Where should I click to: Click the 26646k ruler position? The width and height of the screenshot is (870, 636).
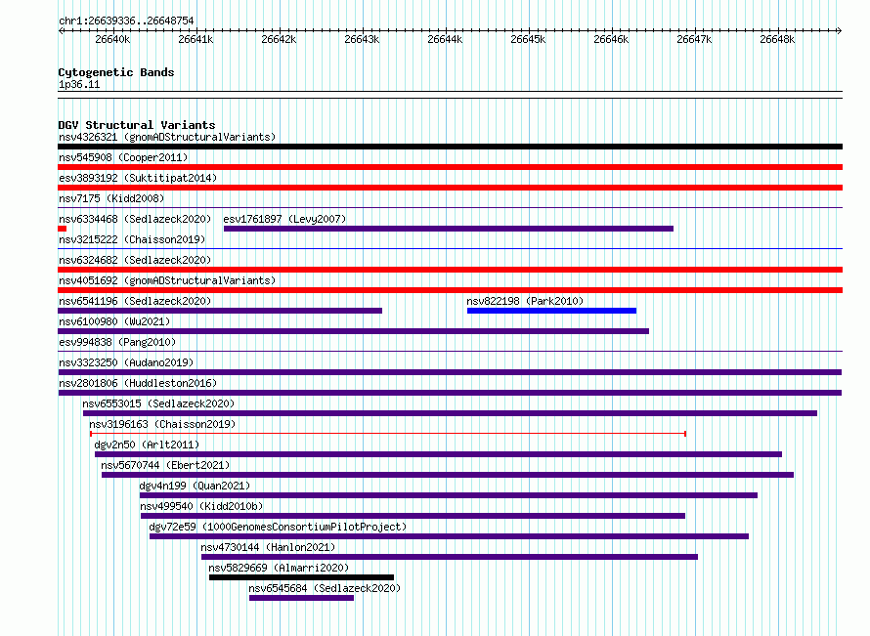pyautogui.click(x=611, y=39)
